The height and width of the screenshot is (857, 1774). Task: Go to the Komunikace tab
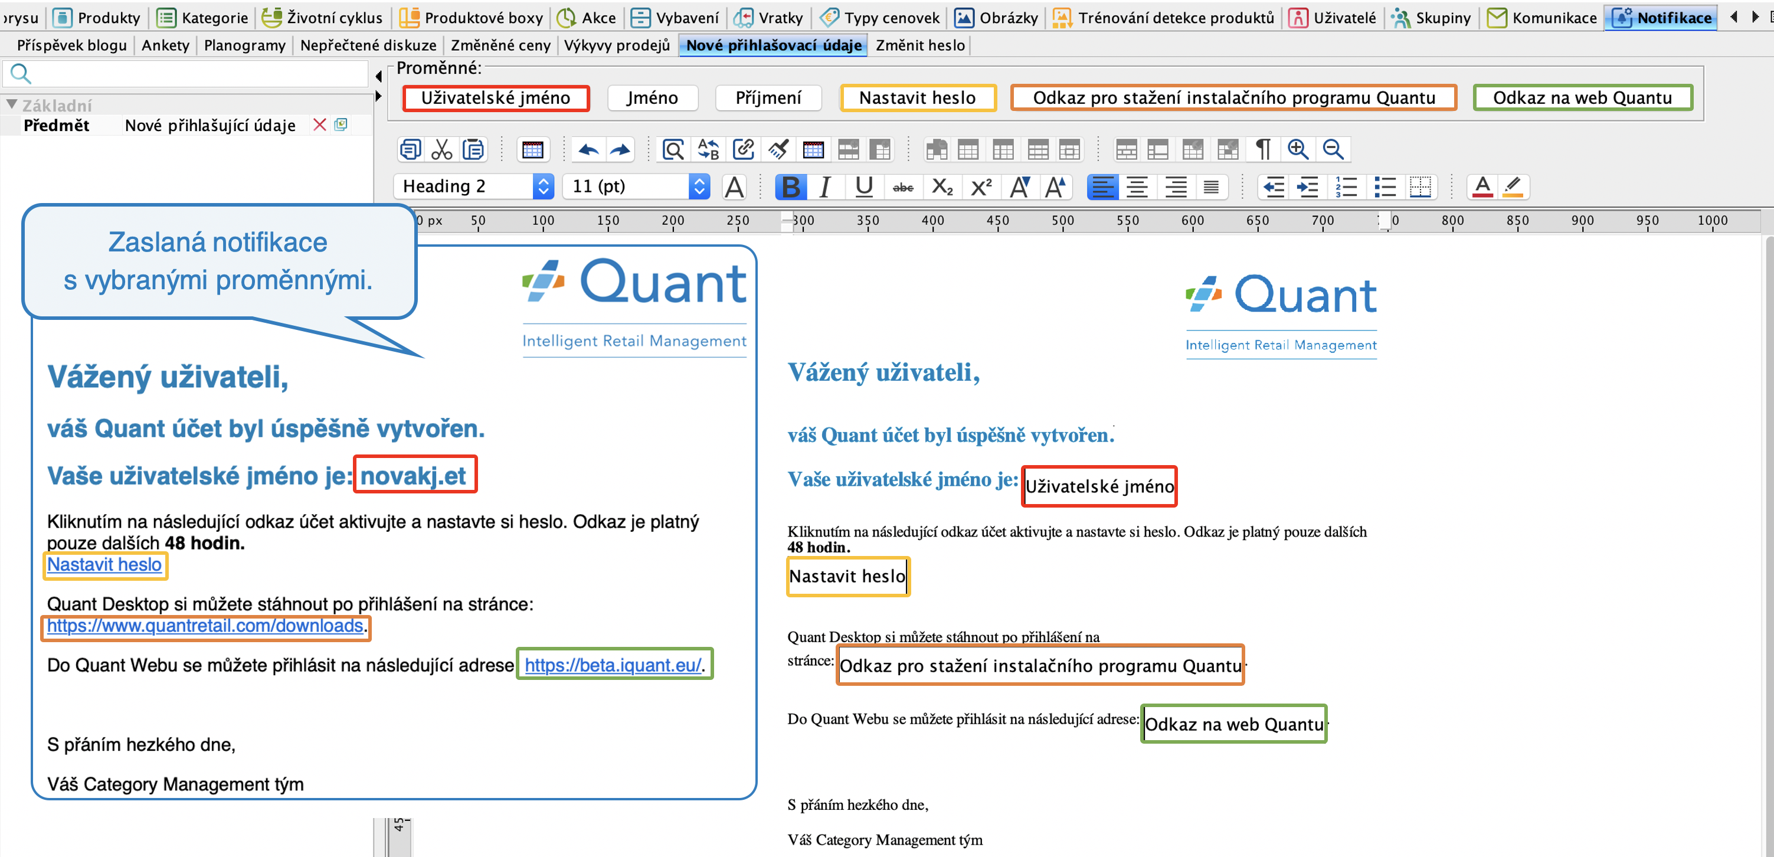(x=1543, y=17)
